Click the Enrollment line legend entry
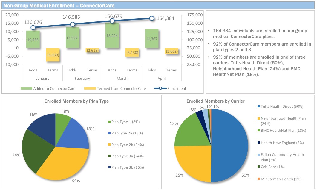The image size is (317, 191). pyautogui.click(x=170, y=88)
